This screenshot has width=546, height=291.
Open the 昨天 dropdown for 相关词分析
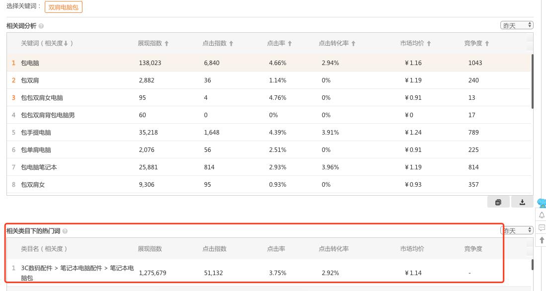517,25
